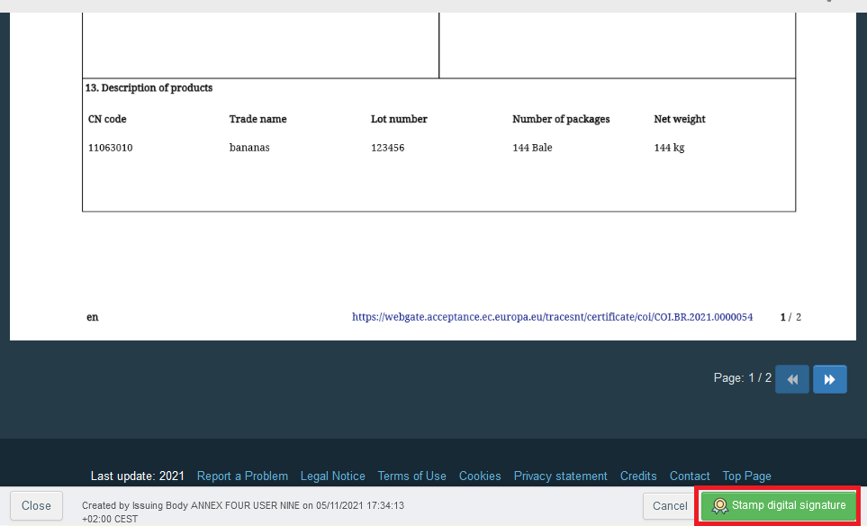Go to the previous certificate page
867x526 pixels.
(x=791, y=379)
